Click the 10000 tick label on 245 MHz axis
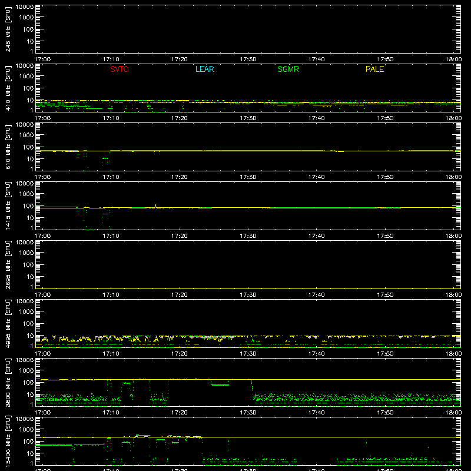The image size is (471, 471). pyautogui.click(x=25, y=7)
